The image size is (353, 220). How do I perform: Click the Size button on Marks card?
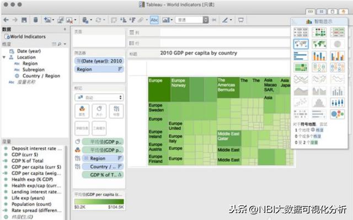coord(99,111)
